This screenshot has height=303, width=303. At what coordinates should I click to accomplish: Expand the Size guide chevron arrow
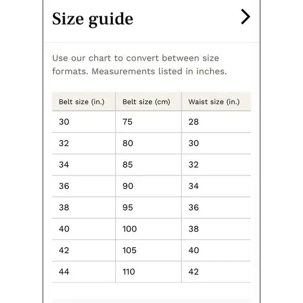pyautogui.click(x=246, y=17)
